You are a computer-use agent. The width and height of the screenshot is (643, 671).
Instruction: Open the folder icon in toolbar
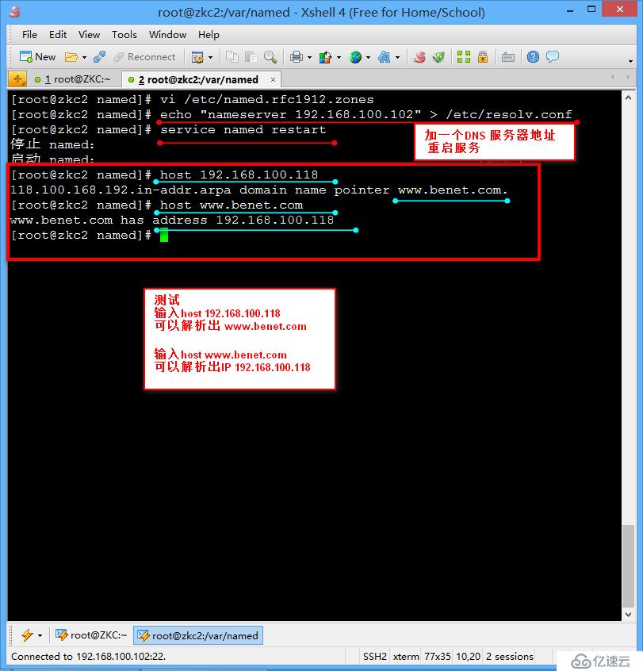click(71, 57)
